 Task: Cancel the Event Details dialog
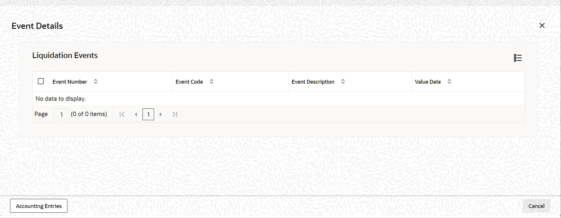point(536,206)
